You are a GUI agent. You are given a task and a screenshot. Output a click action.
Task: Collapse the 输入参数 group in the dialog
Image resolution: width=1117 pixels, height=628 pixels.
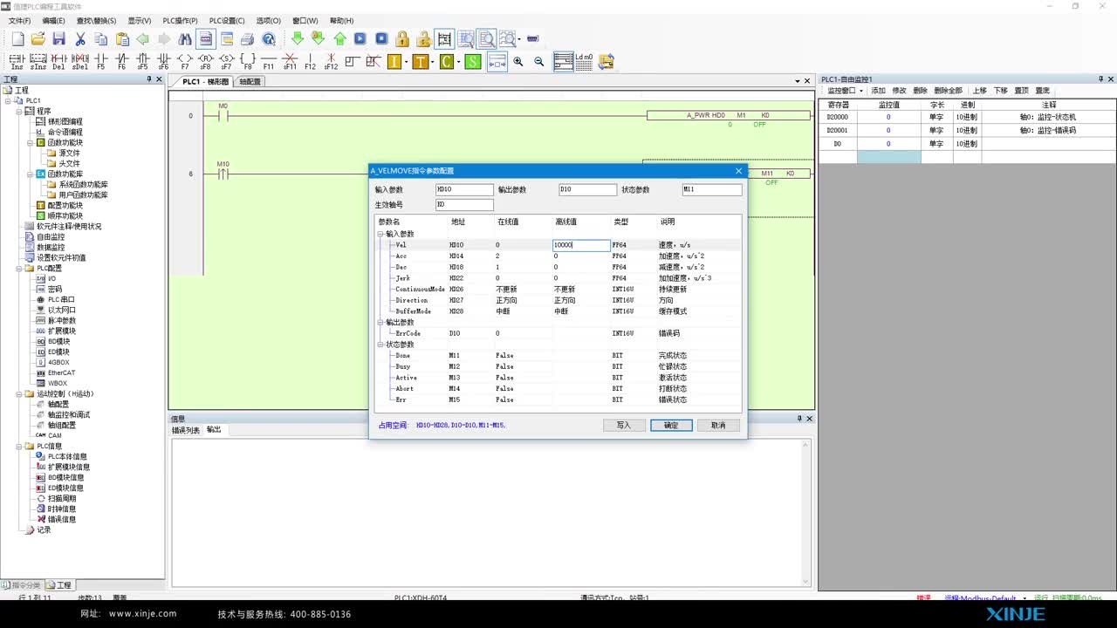click(x=380, y=234)
